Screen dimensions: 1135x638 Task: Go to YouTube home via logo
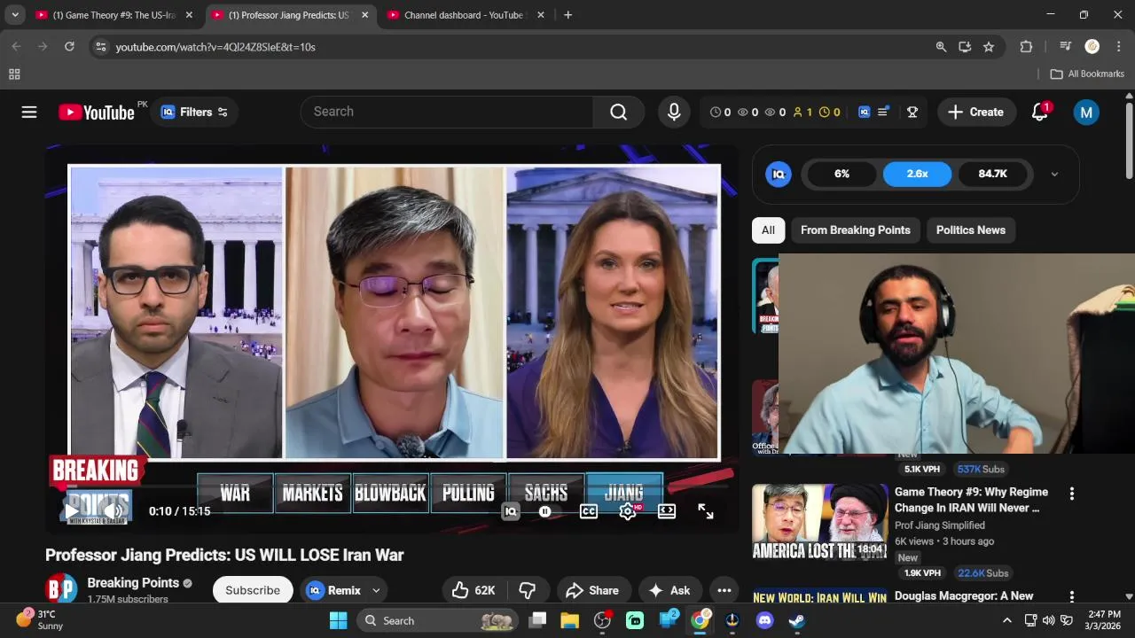pos(97,112)
